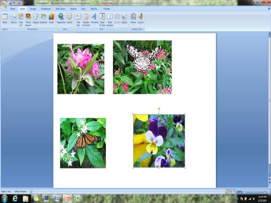The width and height of the screenshot is (271, 203).
Task: Switch to Normal view in status bar
Action: [x=228, y=191]
